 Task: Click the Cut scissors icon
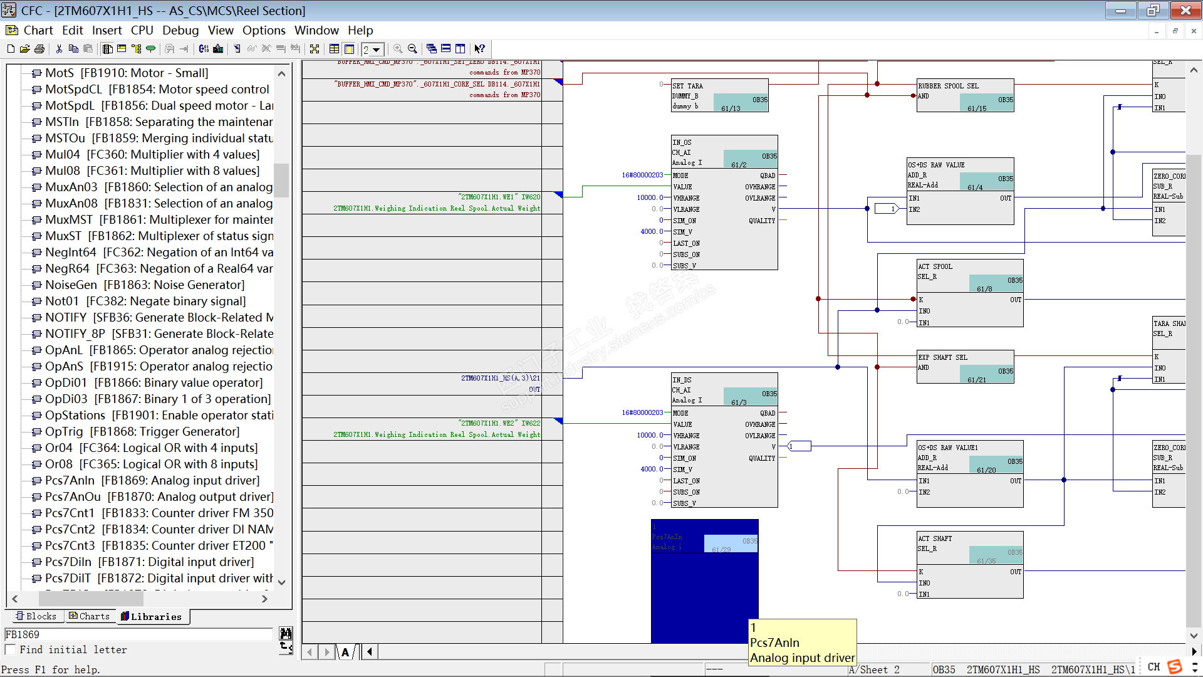pos(59,49)
